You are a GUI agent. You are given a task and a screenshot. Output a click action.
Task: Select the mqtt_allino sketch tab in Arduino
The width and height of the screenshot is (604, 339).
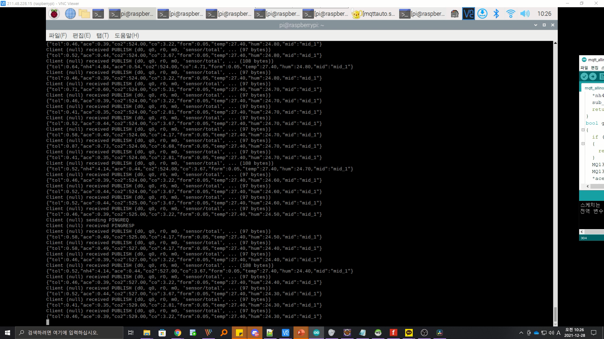[594, 88]
